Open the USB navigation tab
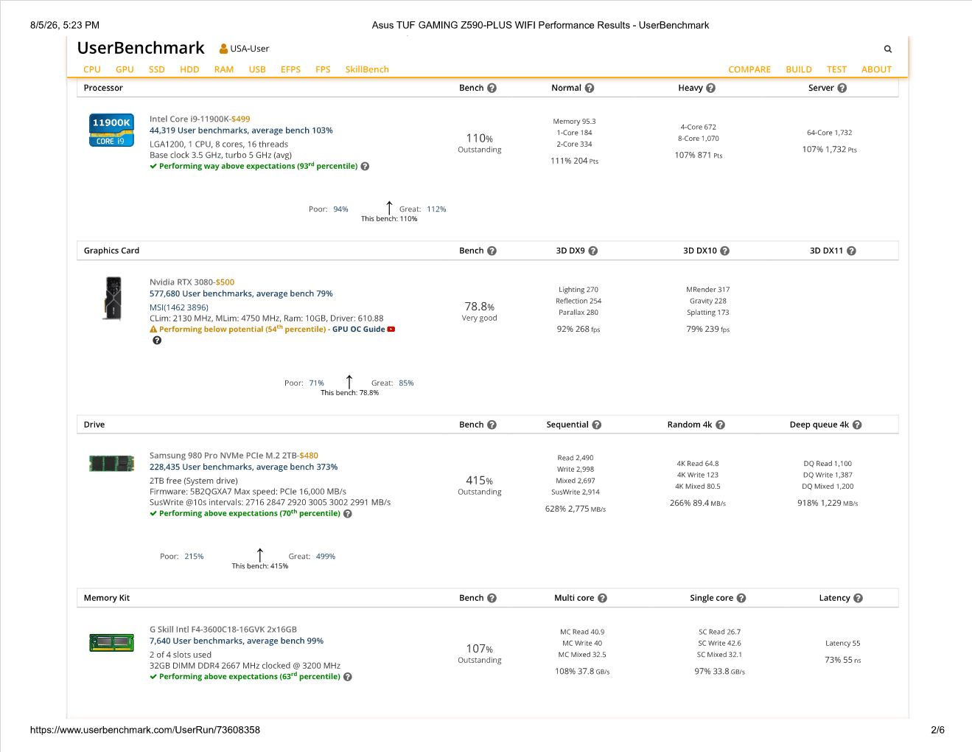The image size is (972, 752). [x=257, y=69]
